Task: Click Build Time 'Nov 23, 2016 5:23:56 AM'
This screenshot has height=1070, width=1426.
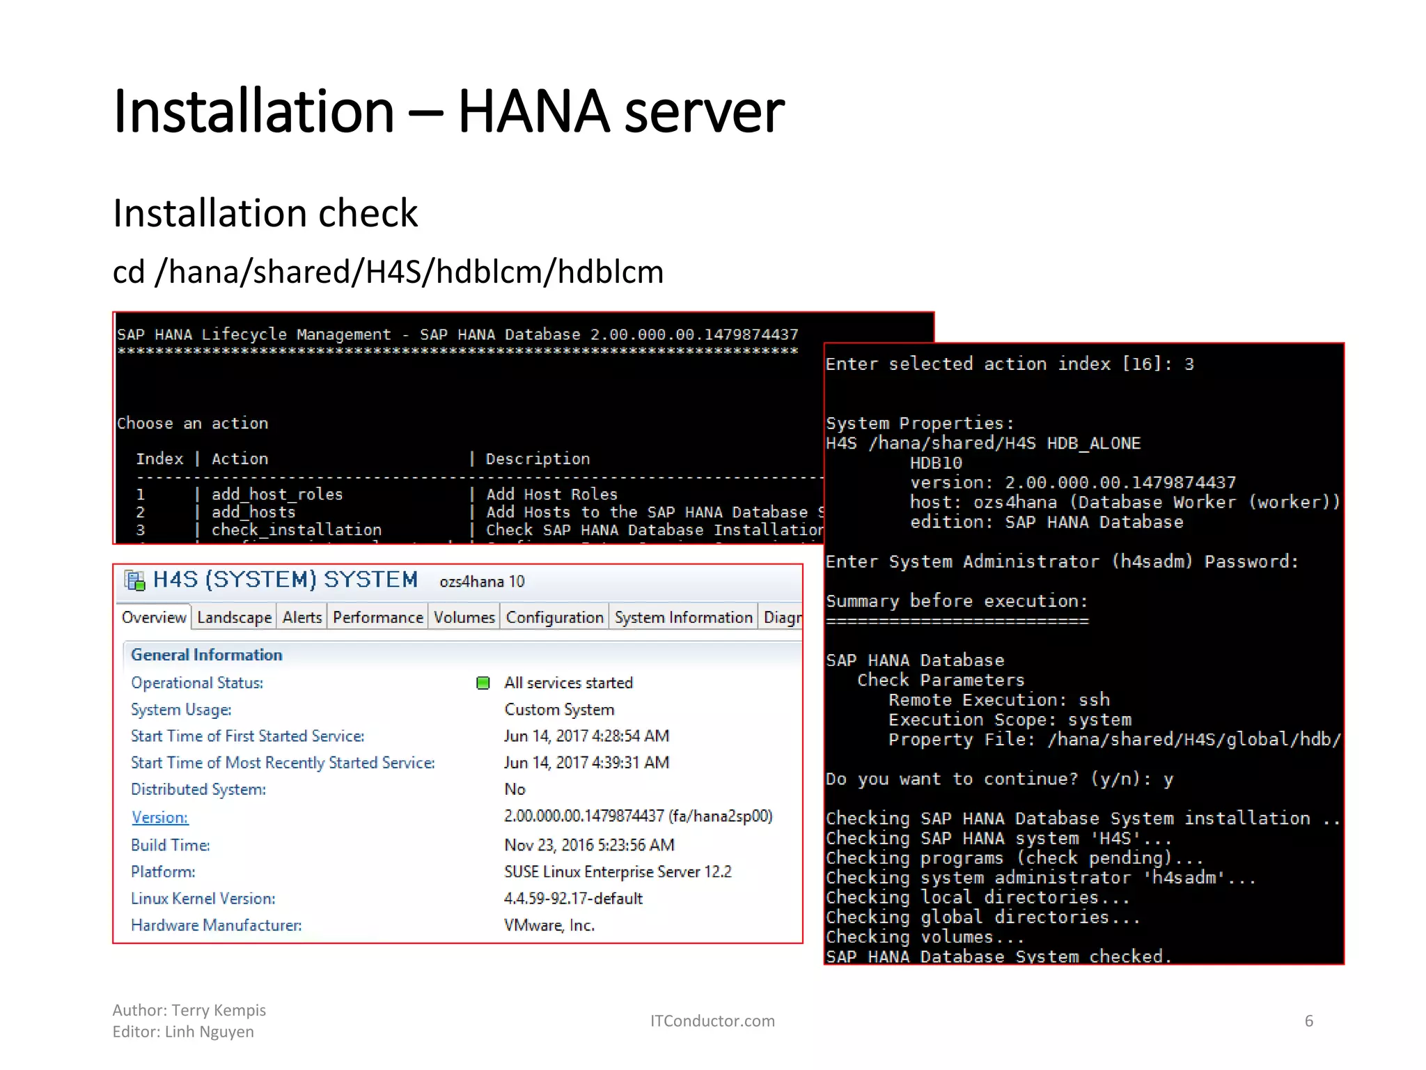Action: (x=589, y=845)
